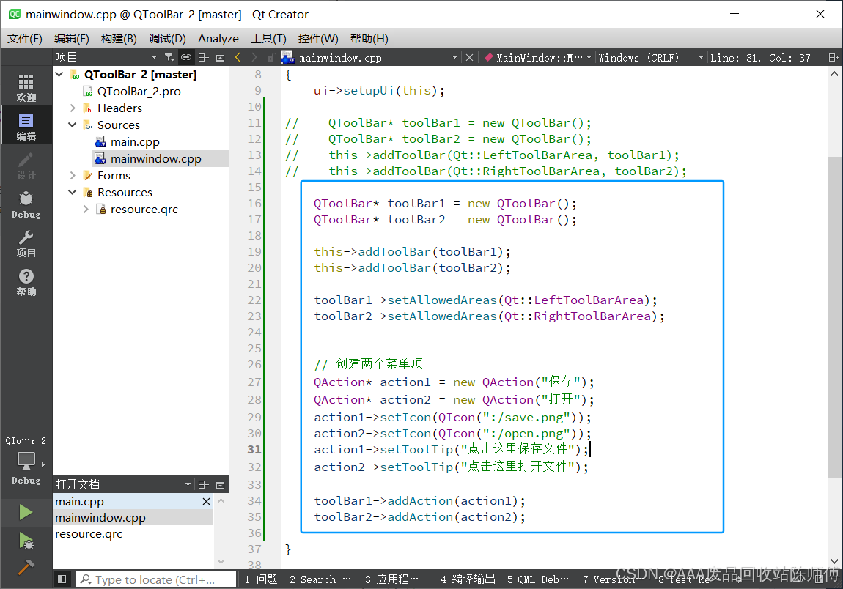Toggle synchronize with editor link icon
Viewport: 843px width, 589px height.
[x=185, y=57]
